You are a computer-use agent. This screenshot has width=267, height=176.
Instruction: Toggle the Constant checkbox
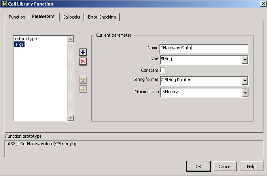[x=163, y=70]
